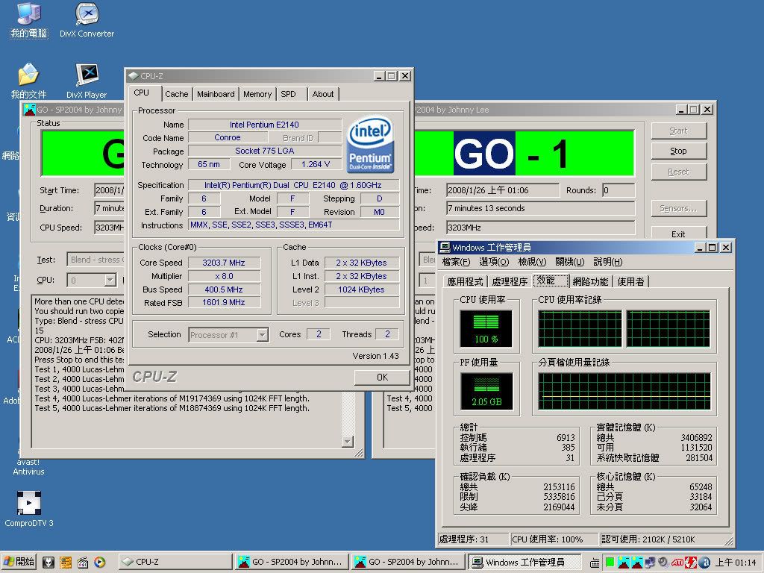
Task: Select the DivX Player desktop icon
Action: [87, 81]
